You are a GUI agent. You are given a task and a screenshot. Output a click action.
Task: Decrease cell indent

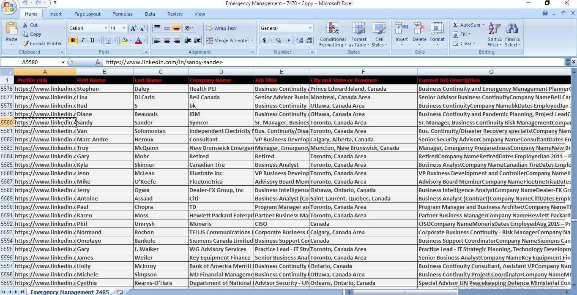click(187, 41)
